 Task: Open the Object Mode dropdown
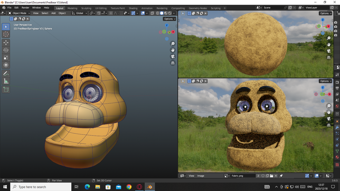click(x=19, y=13)
